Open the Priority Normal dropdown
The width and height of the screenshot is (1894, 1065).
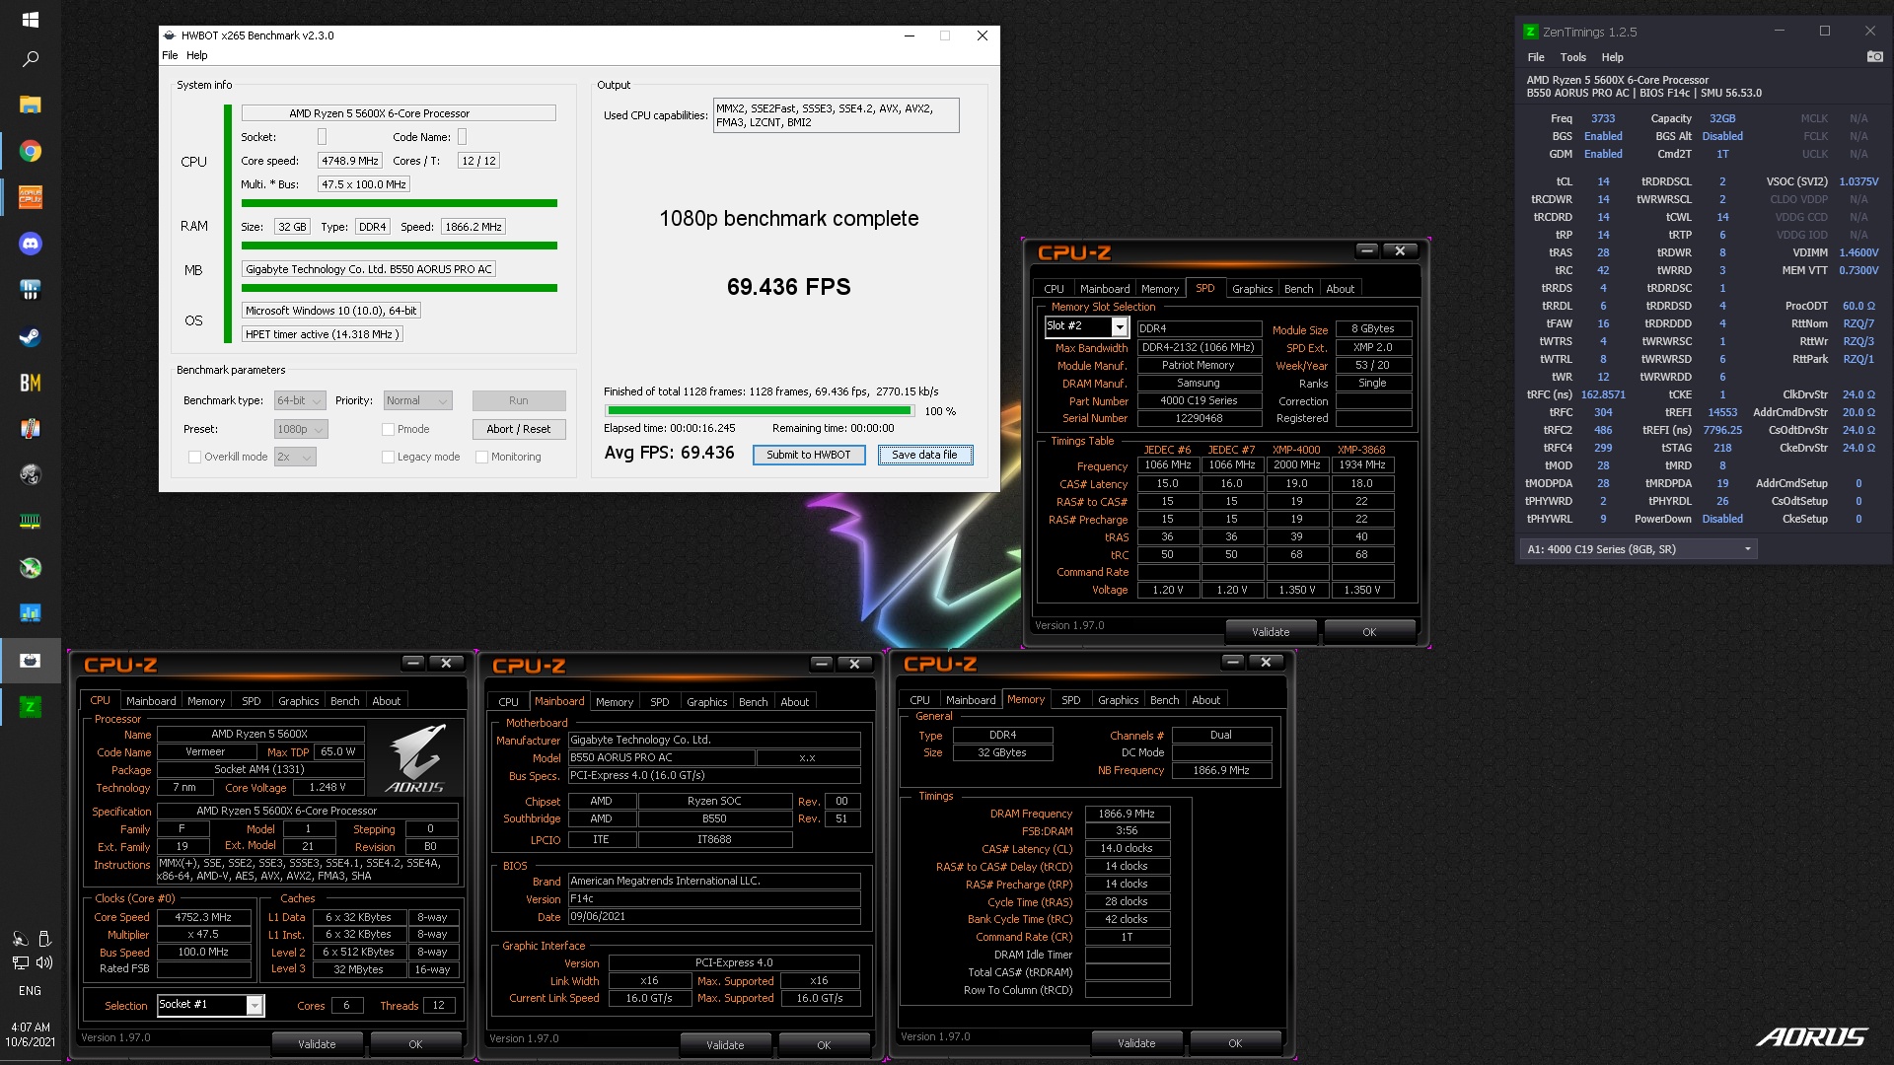[417, 400]
